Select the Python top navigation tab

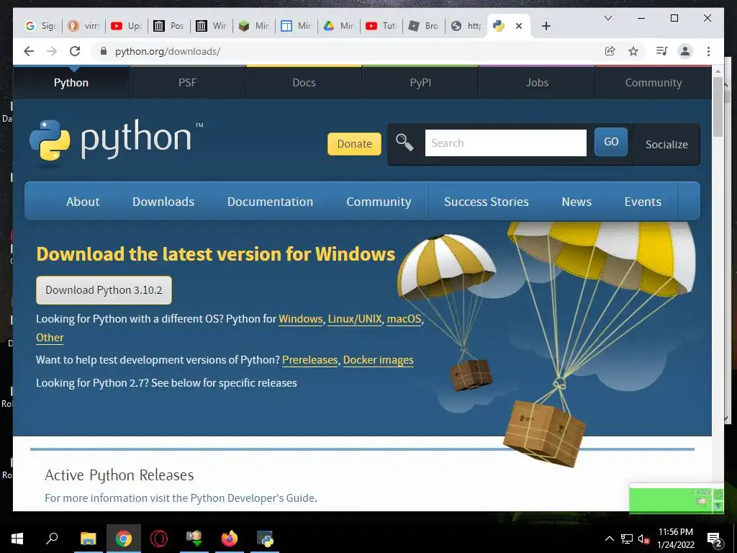point(71,82)
